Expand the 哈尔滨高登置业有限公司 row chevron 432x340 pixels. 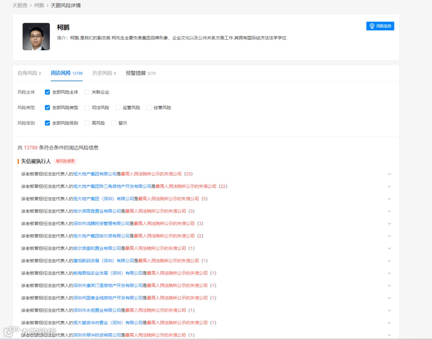pos(389,211)
